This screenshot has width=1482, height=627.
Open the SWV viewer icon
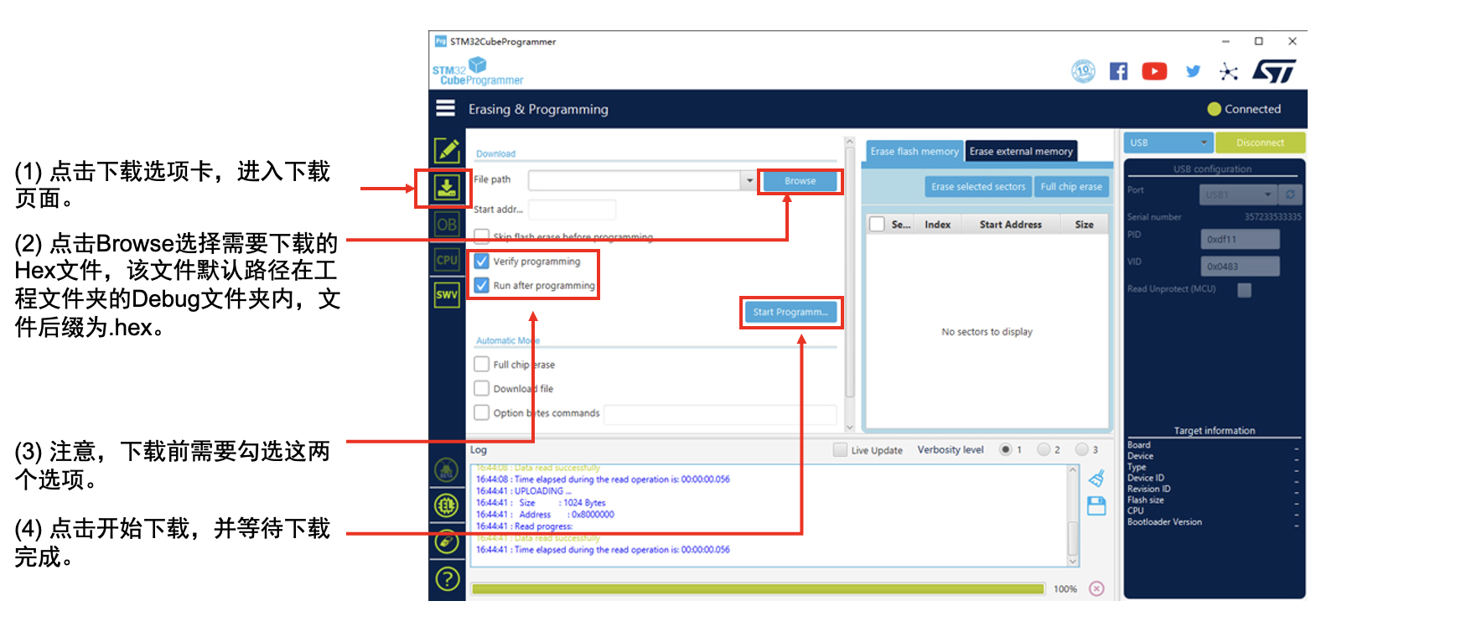pos(447,295)
